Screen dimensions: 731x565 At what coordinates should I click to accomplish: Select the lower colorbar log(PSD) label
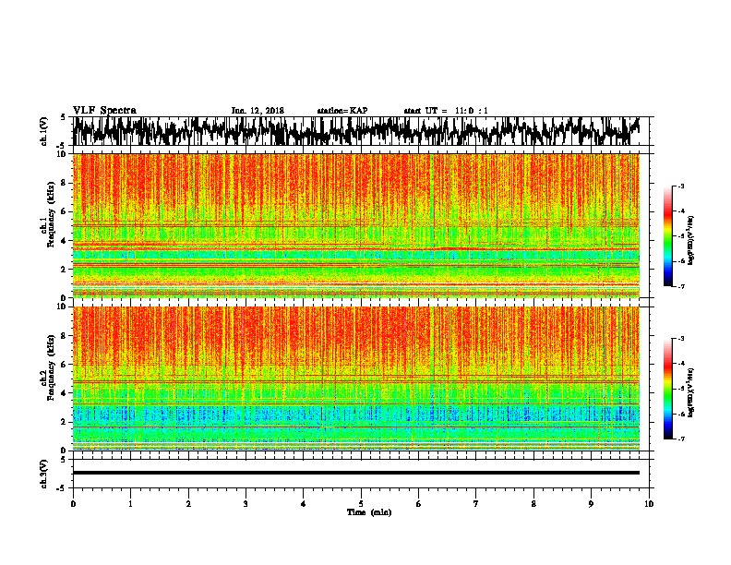[x=692, y=392]
